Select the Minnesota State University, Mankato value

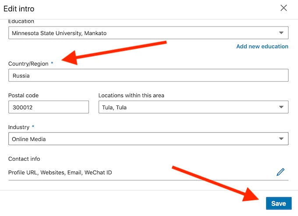point(59,33)
